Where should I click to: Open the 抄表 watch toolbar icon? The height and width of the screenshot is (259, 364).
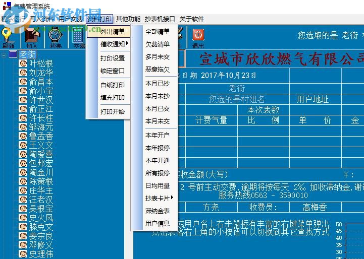point(56,35)
